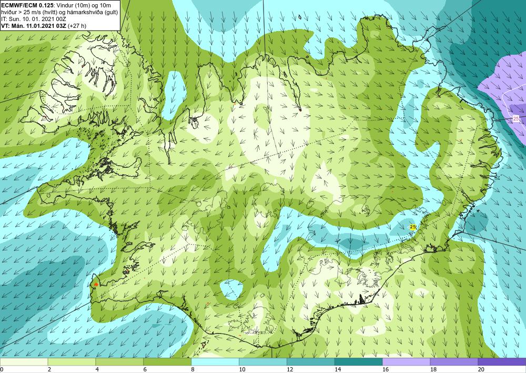Click the red-orange marker on the southwest peninsula

(x=96, y=285)
